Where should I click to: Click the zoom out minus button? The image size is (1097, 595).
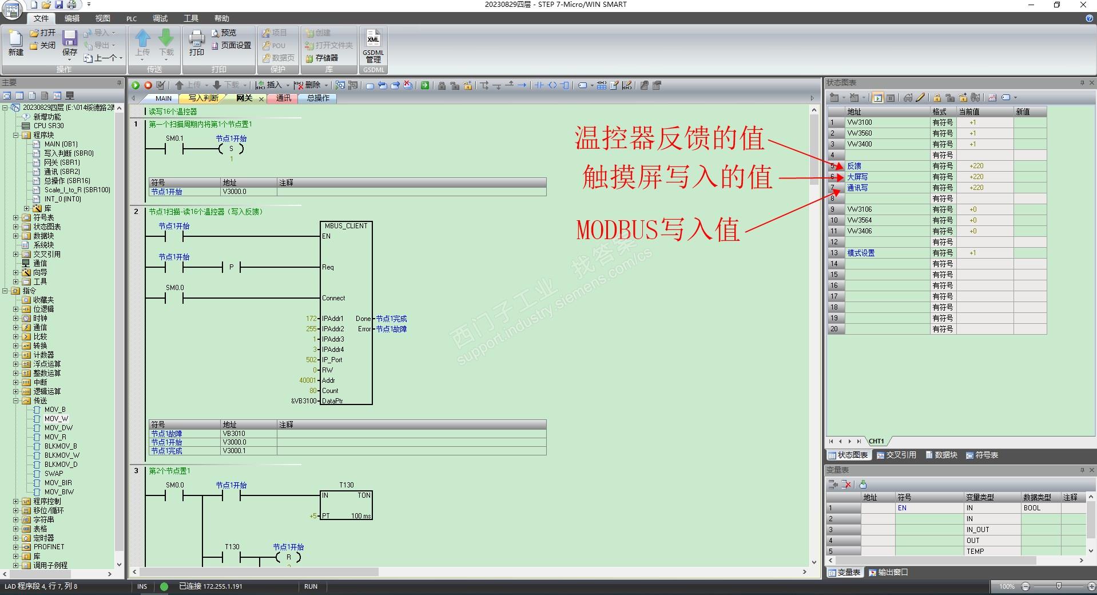[1026, 586]
